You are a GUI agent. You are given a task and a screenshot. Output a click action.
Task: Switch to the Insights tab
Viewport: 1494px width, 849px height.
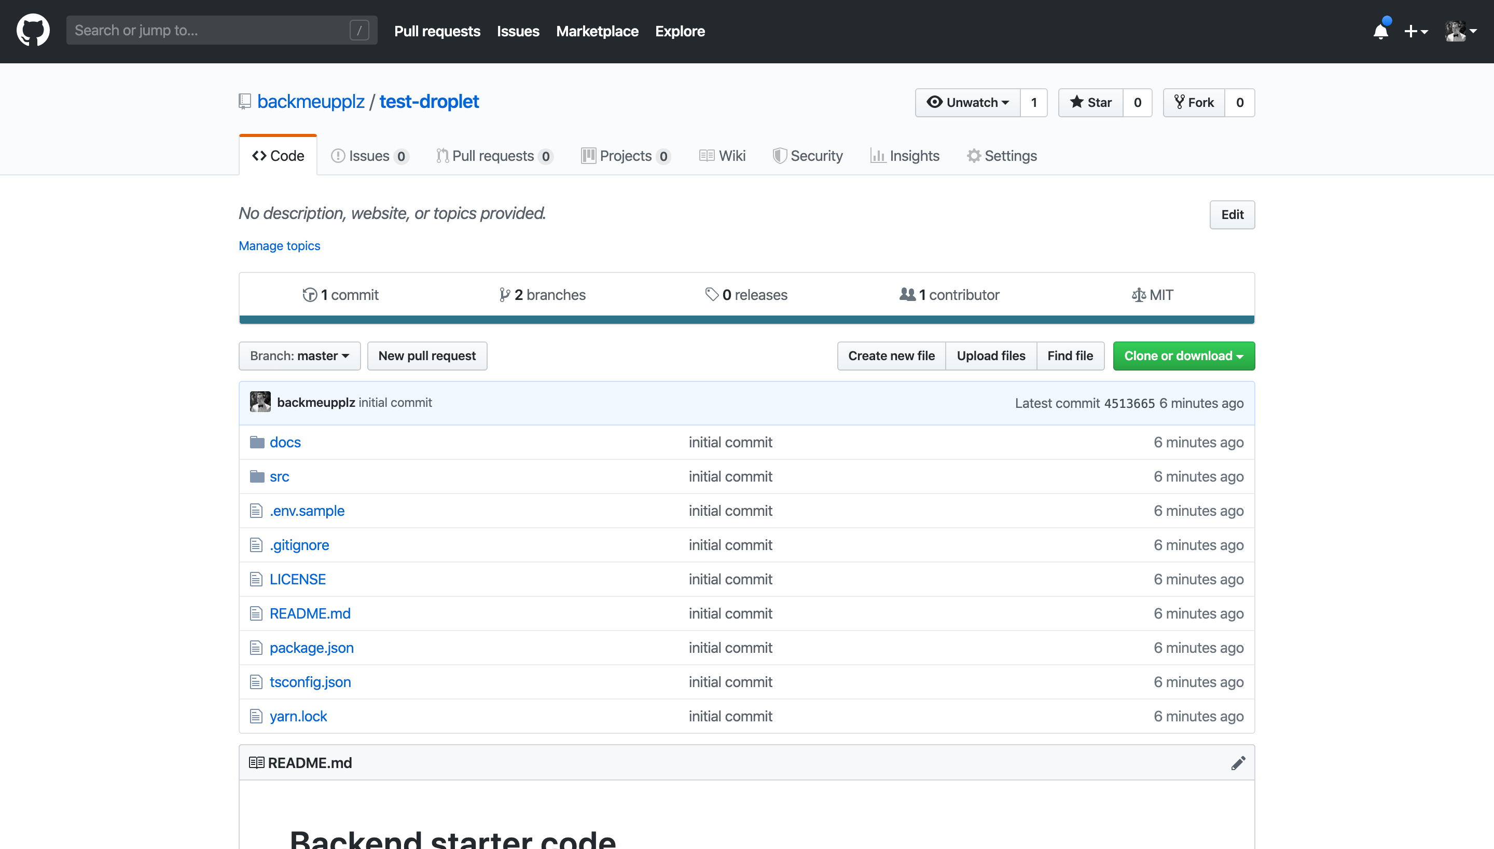[905, 156]
